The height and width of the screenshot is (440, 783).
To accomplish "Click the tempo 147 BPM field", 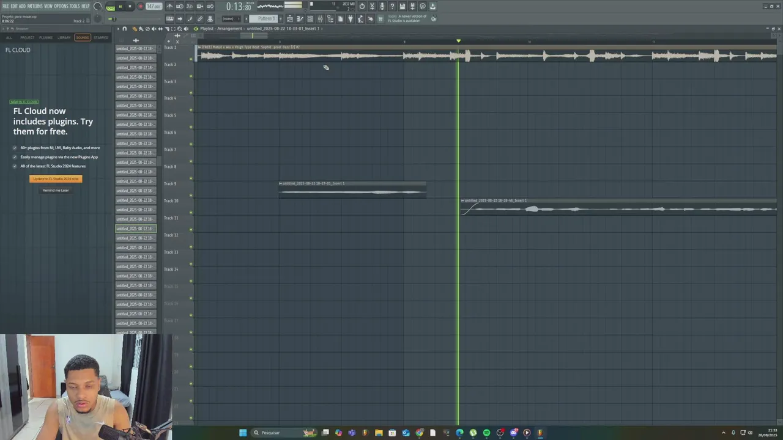I will (x=154, y=6).
